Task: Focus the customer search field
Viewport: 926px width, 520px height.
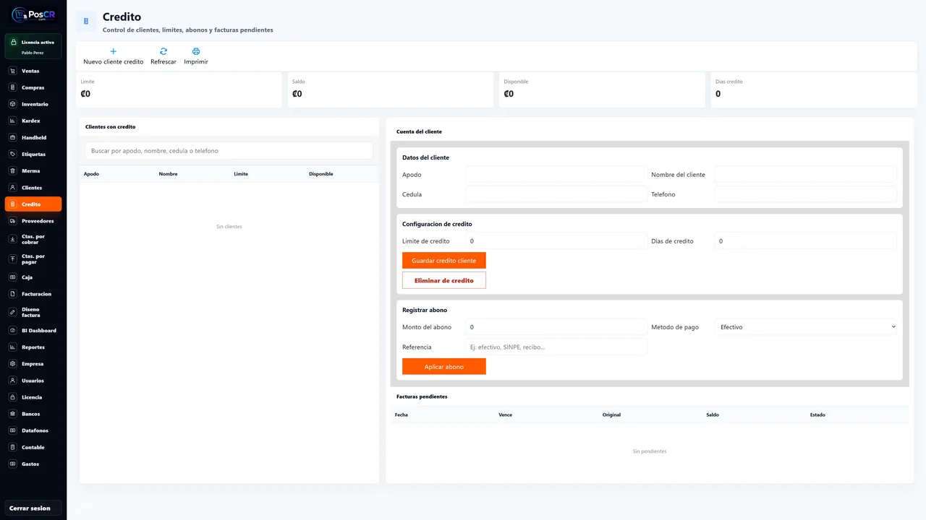Action: tap(229, 151)
